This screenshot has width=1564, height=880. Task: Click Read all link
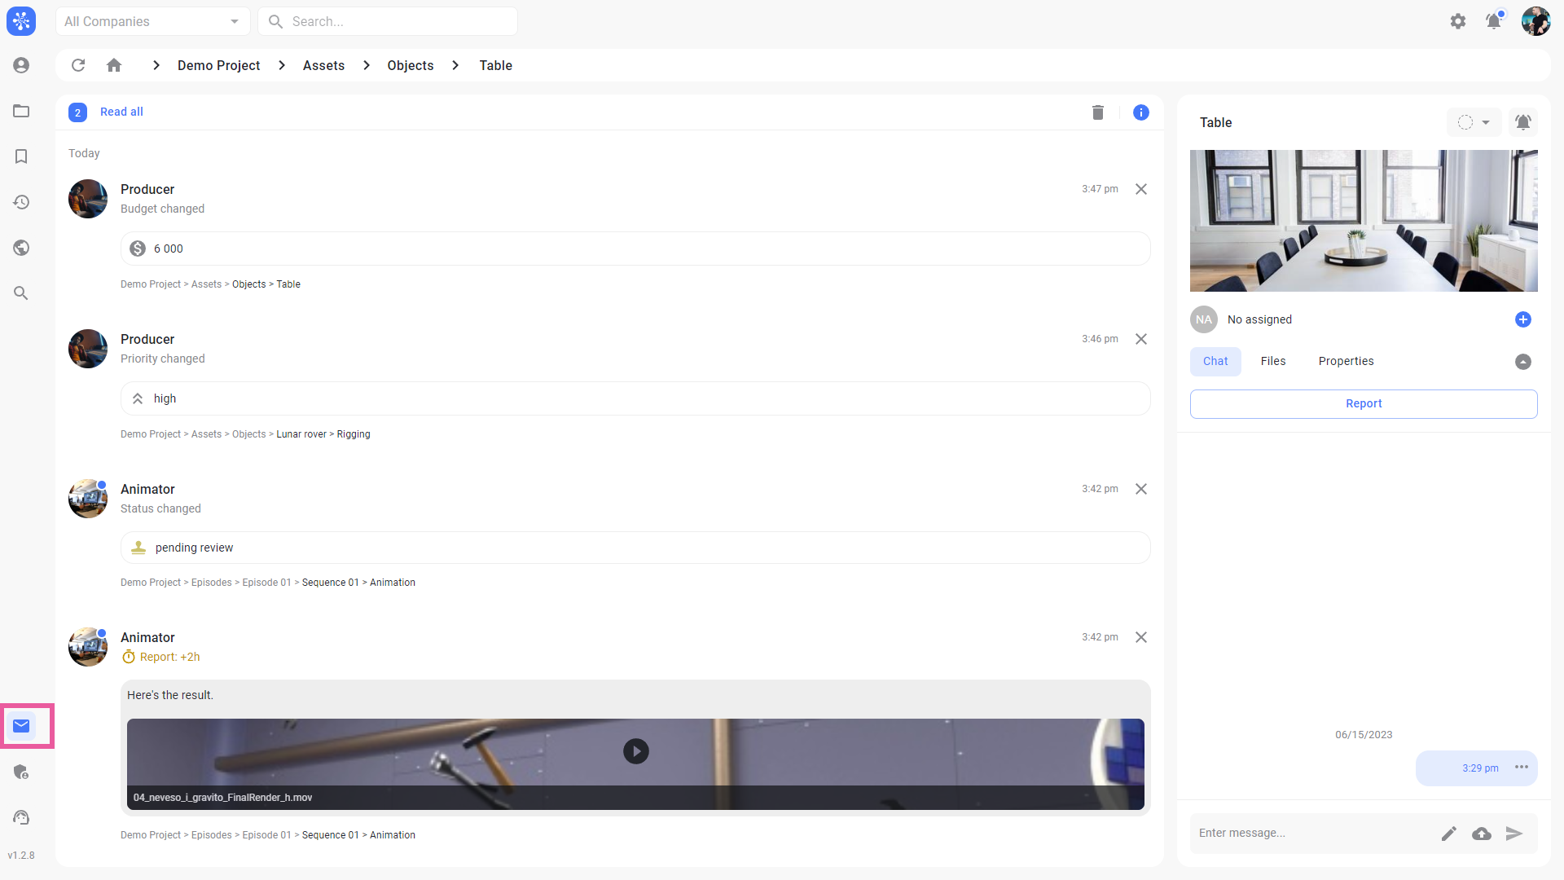[121, 112]
